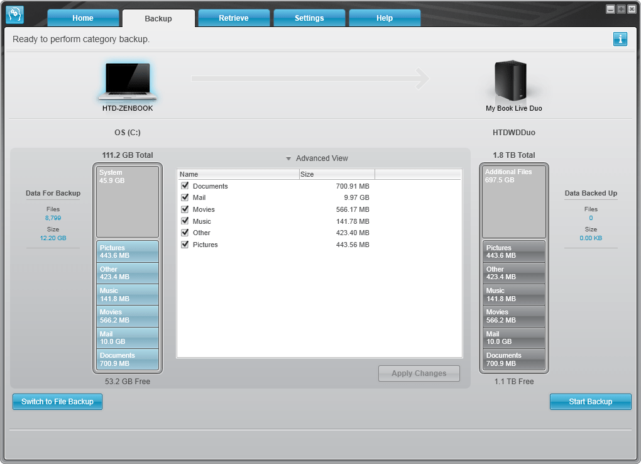
Task: Click the 9.97 GB Mail size cell
Action: 356,197
